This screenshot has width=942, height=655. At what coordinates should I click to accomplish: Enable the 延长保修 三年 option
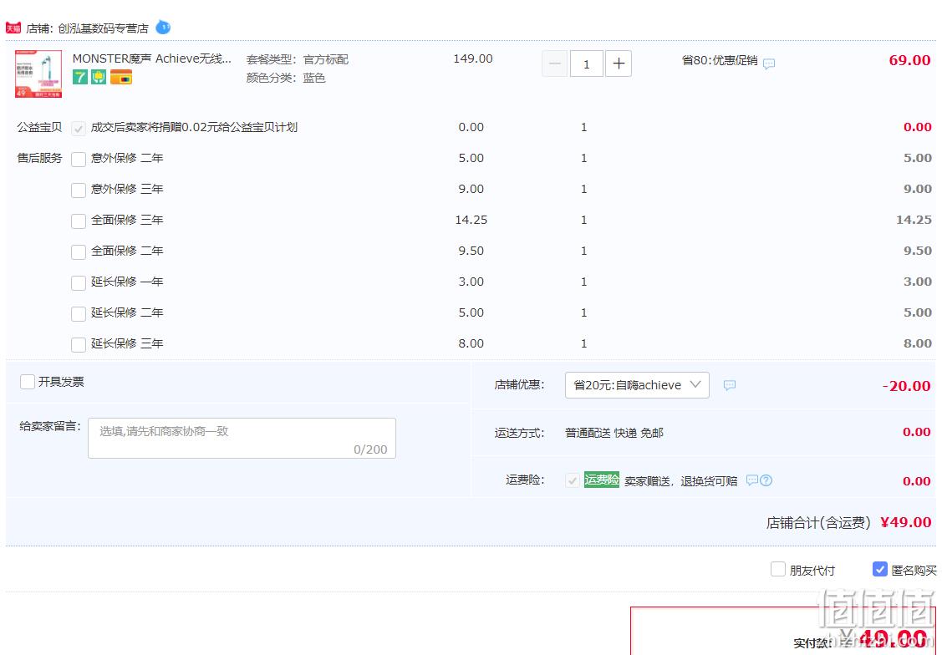tap(79, 344)
